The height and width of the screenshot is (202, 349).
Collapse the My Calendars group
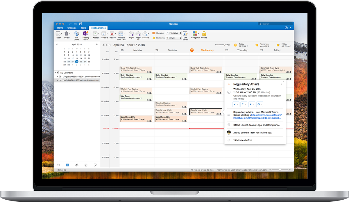pos(55,73)
